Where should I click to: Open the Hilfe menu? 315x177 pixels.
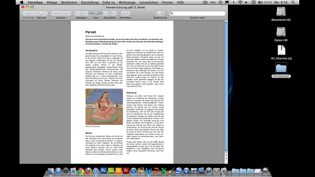[180, 2]
